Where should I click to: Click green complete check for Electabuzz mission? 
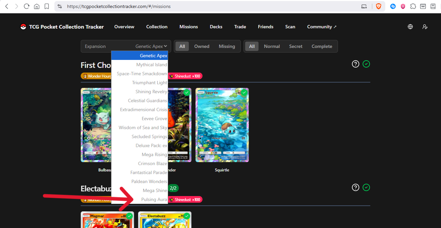pyautogui.click(x=366, y=187)
